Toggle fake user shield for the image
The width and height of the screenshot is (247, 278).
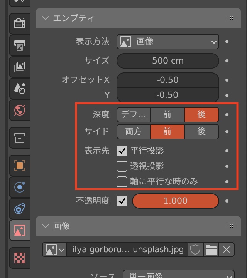(195, 250)
